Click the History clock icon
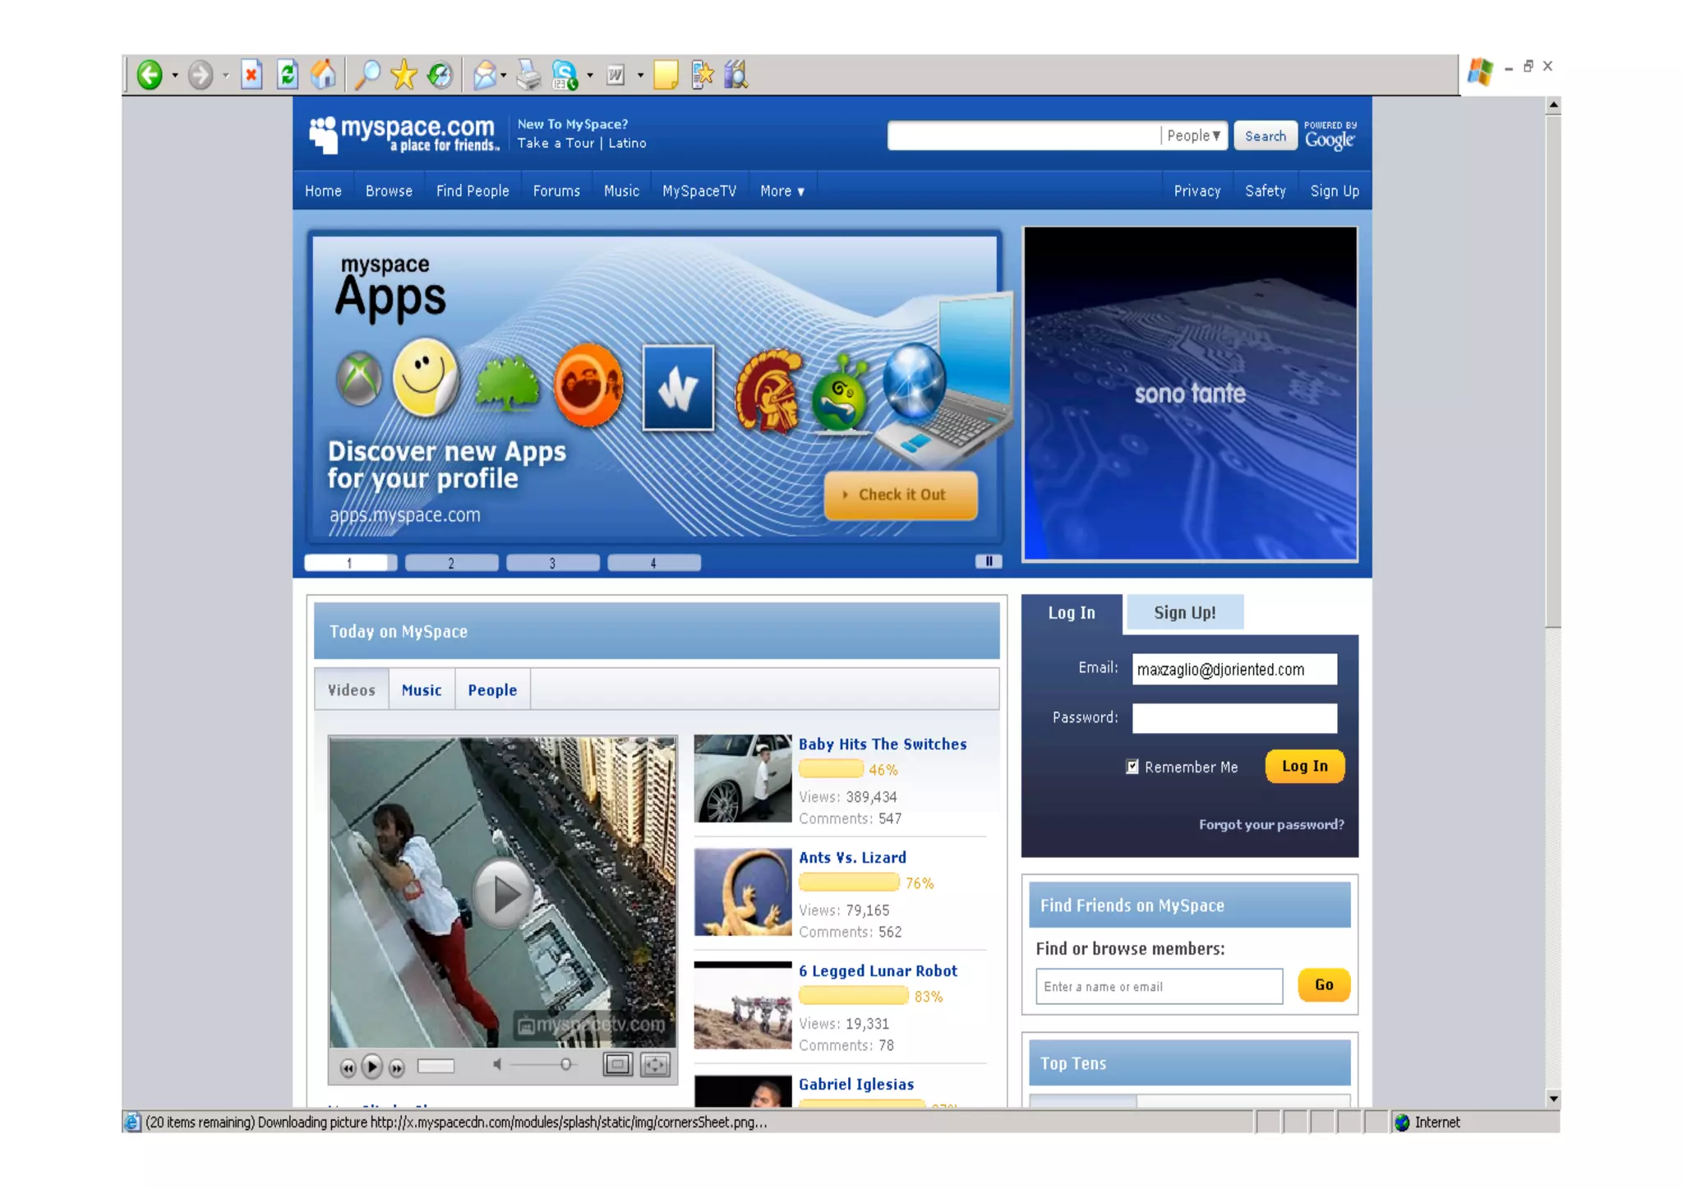1683x1189 pixels. 440,75
